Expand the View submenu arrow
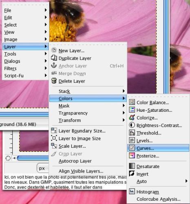Screen dimensions: 190x204 pyautogui.click(x=46, y=32)
